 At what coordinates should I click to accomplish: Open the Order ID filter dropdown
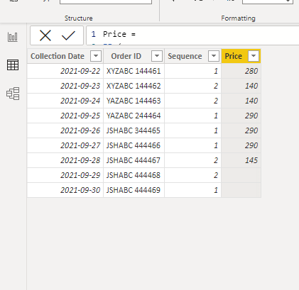point(157,56)
